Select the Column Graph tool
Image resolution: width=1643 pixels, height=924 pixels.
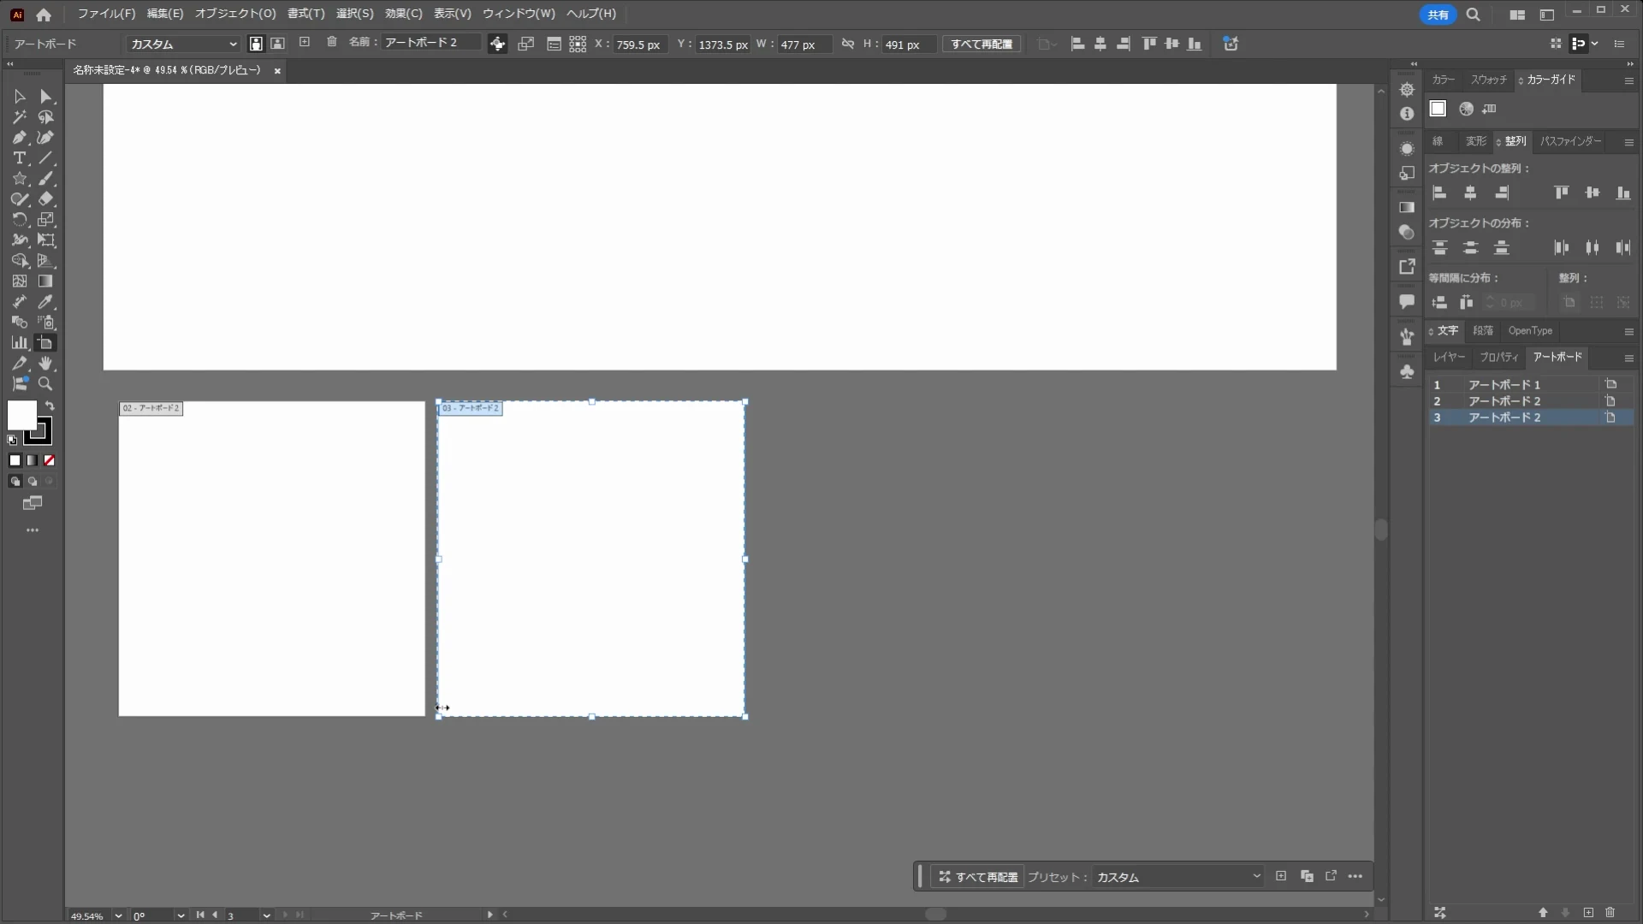pyautogui.click(x=19, y=343)
